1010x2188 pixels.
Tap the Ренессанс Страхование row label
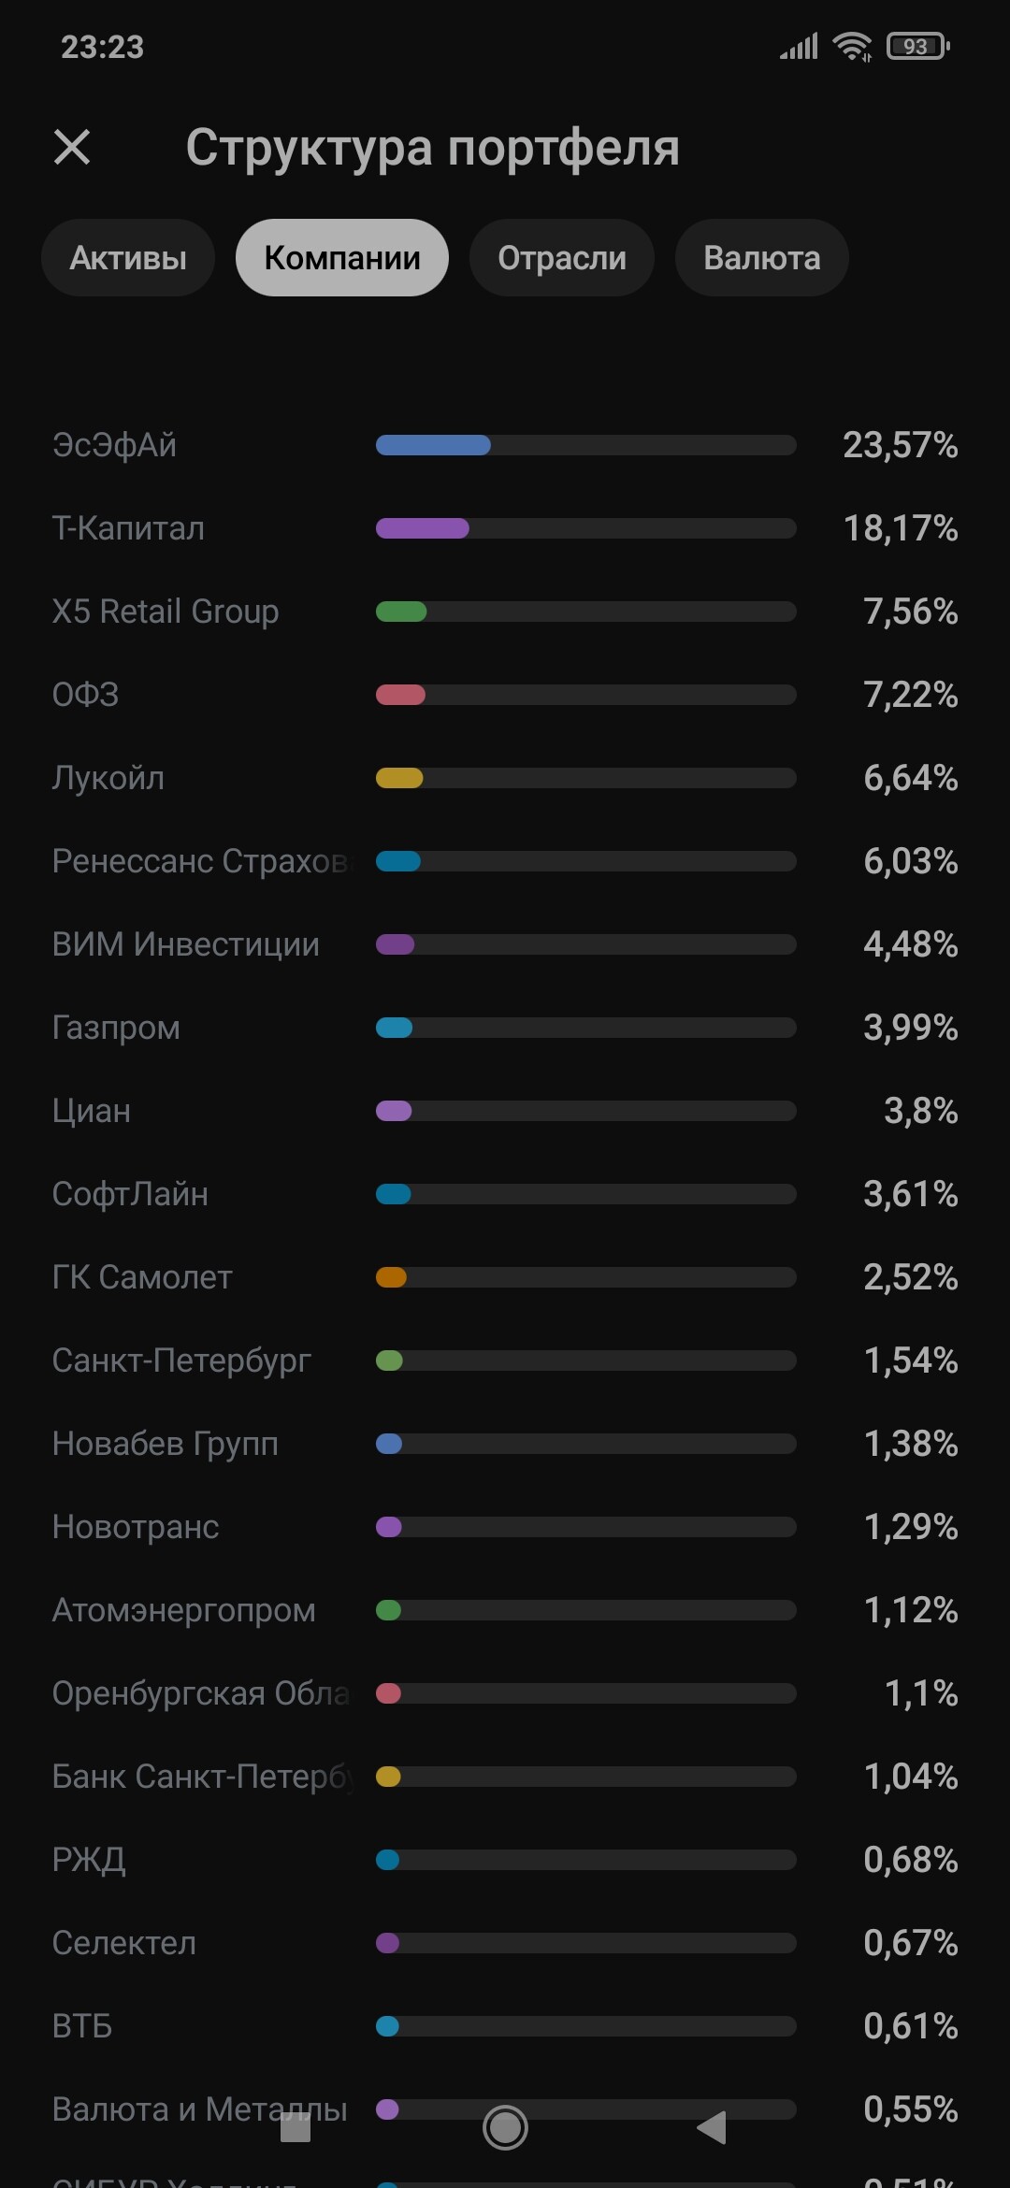pos(199,861)
